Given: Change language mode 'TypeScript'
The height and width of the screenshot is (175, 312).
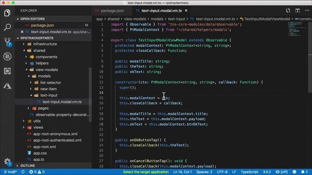Looking at the screenshot, I should [x=249, y=172].
